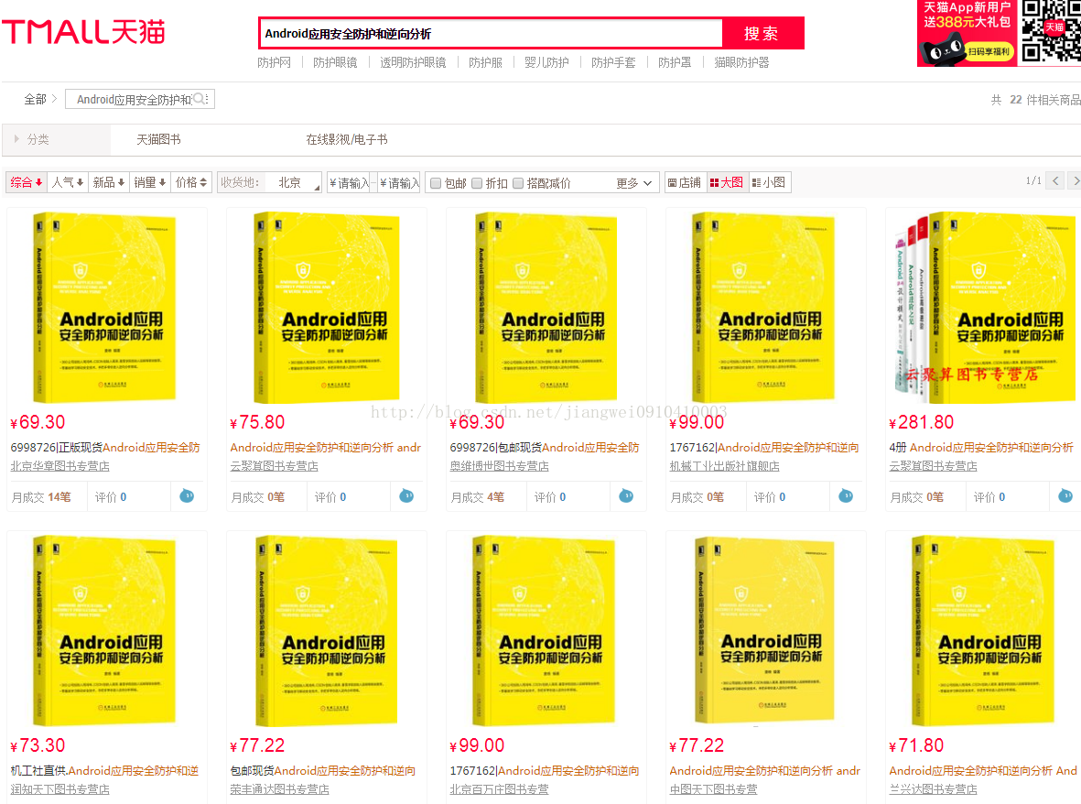The height and width of the screenshot is (804, 1081).
Task: Click 月成交 14笔 sales count
Action: click(x=40, y=497)
